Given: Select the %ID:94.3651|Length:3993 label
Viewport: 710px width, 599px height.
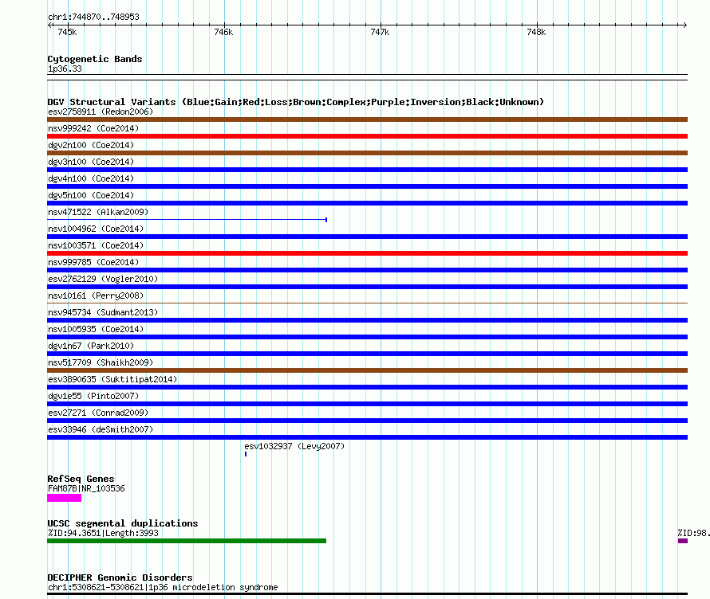Looking at the screenshot, I should [103, 533].
